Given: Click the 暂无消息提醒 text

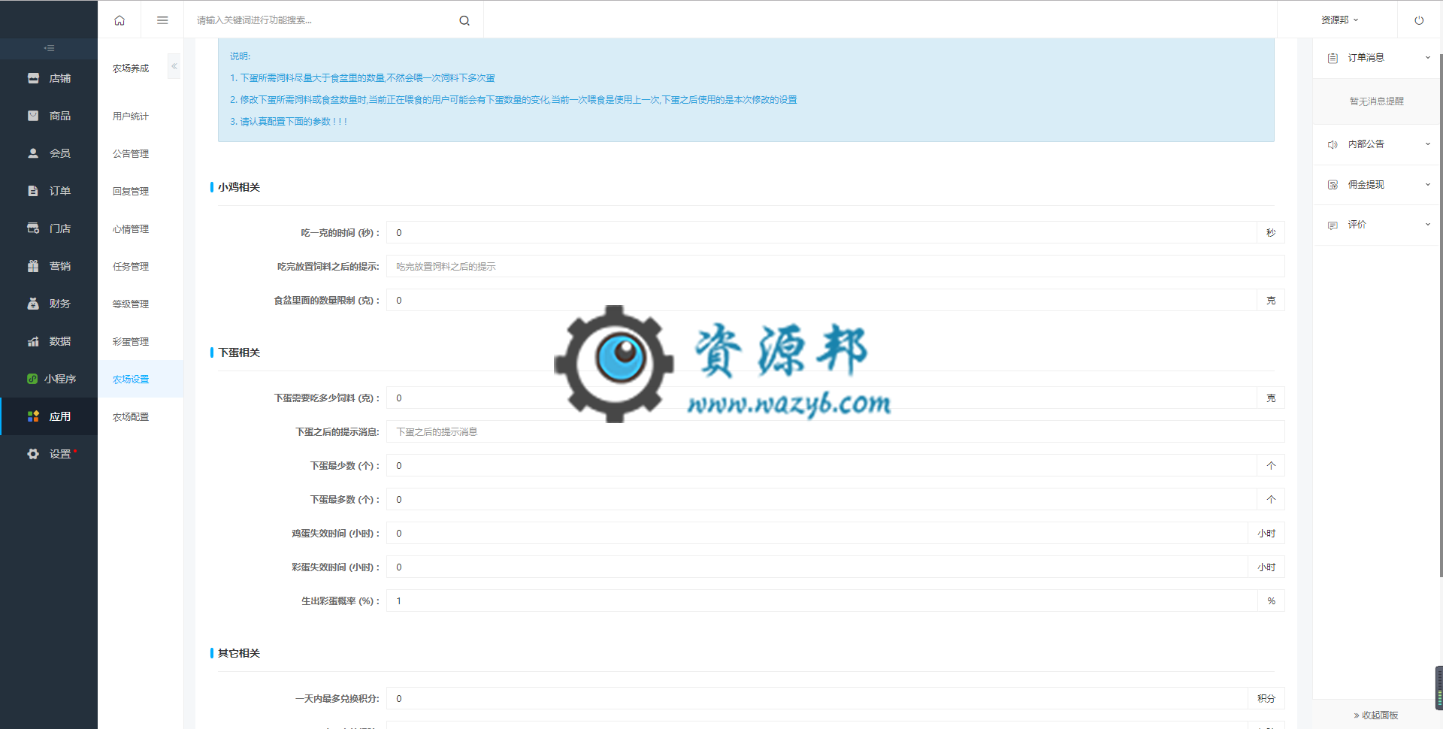Looking at the screenshot, I should pyautogui.click(x=1376, y=101).
